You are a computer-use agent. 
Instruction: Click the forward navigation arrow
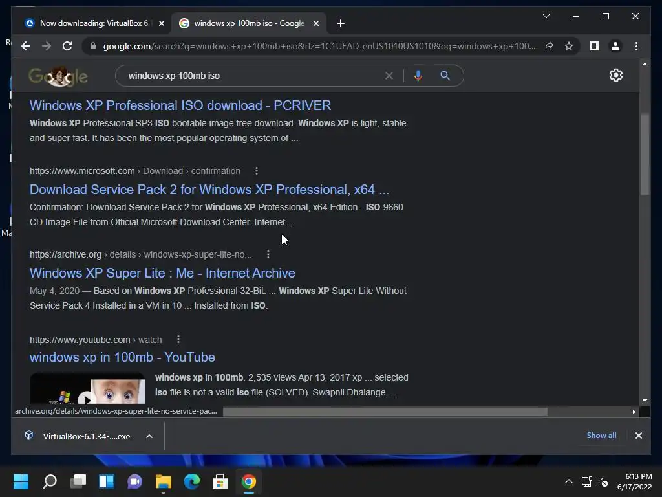point(47,46)
